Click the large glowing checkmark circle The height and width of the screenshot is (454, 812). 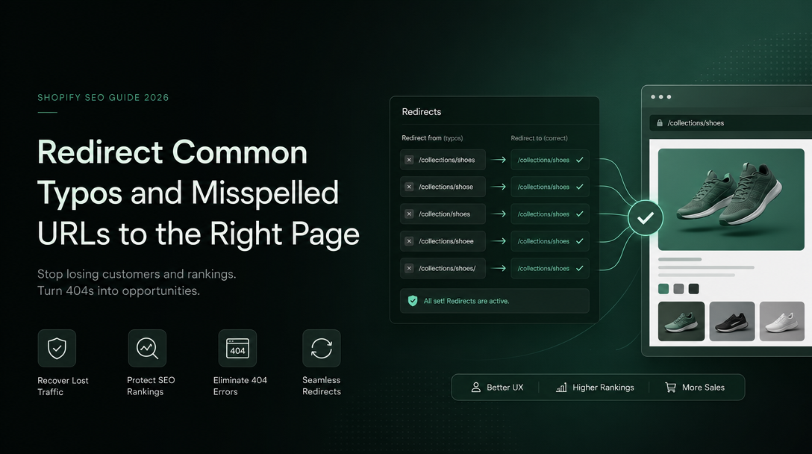point(646,218)
